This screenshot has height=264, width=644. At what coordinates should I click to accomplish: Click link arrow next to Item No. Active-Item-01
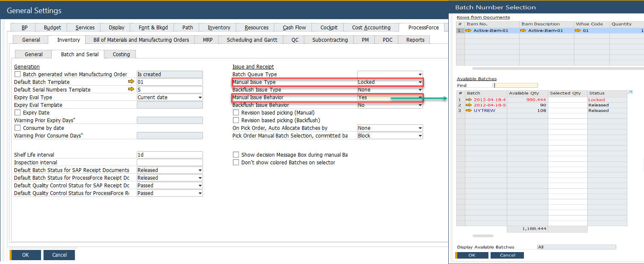pyautogui.click(x=469, y=31)
